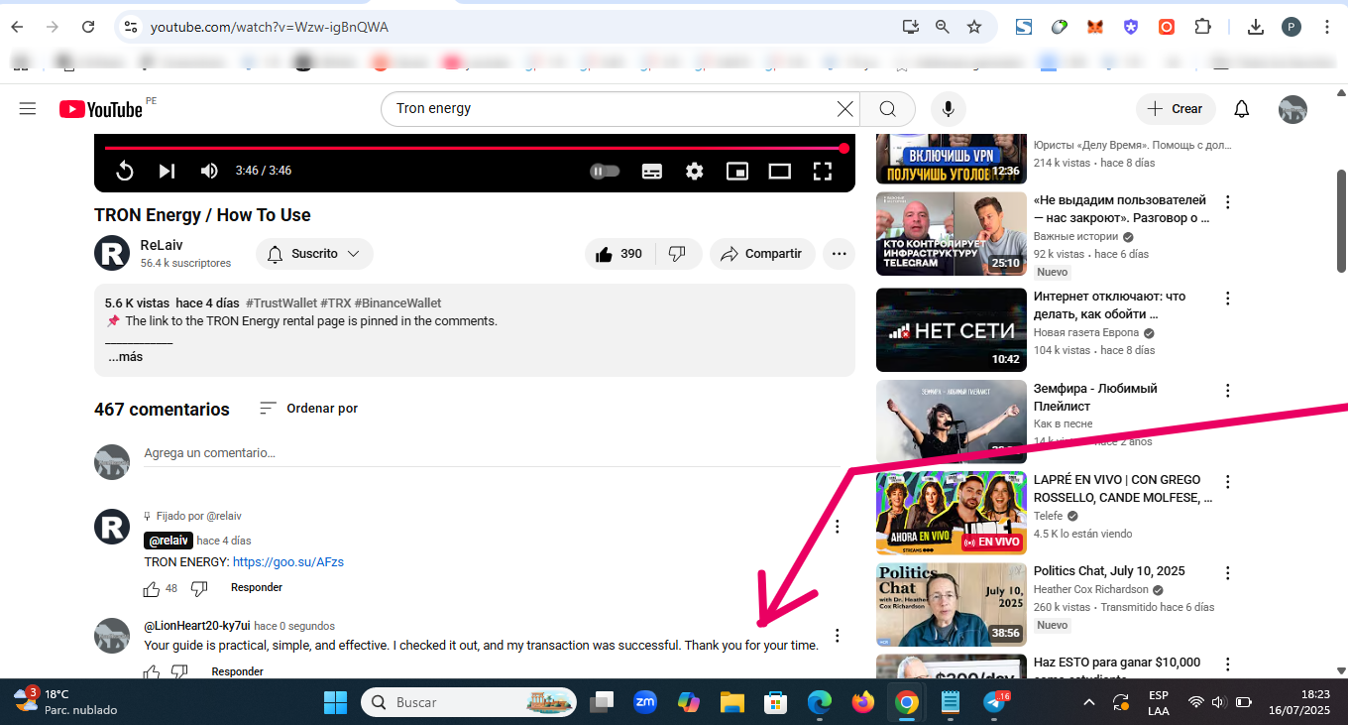This screenshot has width=1348, height=725.
Task: Open File Explorer from taskbar
Action: pos(731,702)
